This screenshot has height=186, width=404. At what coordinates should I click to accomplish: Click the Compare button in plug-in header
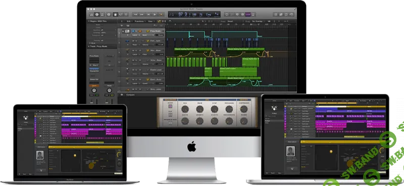(130, 95)
